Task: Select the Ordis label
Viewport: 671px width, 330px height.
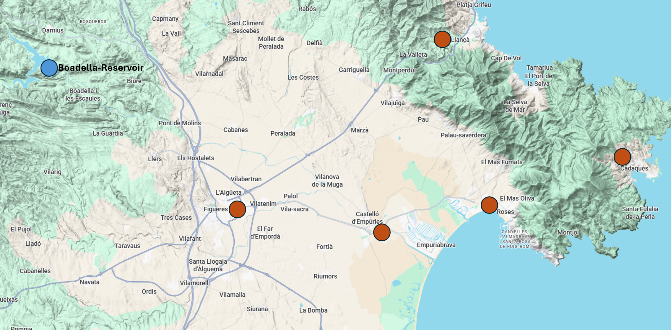Action: point(149,291)
